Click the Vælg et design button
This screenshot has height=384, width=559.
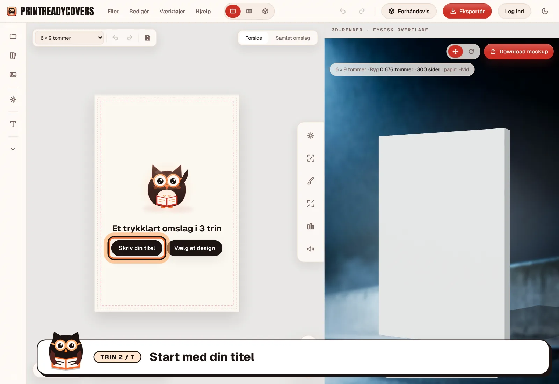pos(195,248)
